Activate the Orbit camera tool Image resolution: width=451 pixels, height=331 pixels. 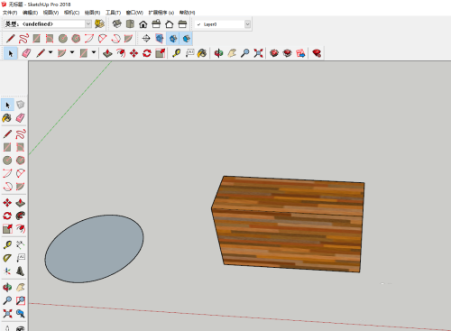point(218,53)
